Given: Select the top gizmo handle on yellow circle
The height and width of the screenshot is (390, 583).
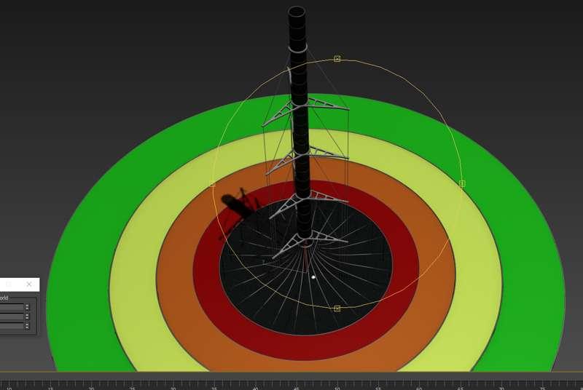Looking at the screenshot, I should [x=337, y=59].
